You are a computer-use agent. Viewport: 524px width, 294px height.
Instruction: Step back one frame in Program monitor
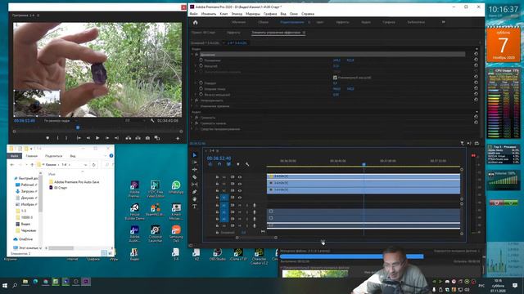click(88, 138)
